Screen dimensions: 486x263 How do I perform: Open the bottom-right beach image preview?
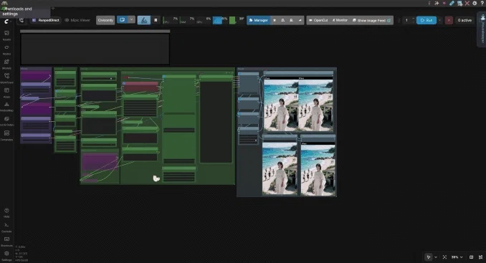click(318, 170)
